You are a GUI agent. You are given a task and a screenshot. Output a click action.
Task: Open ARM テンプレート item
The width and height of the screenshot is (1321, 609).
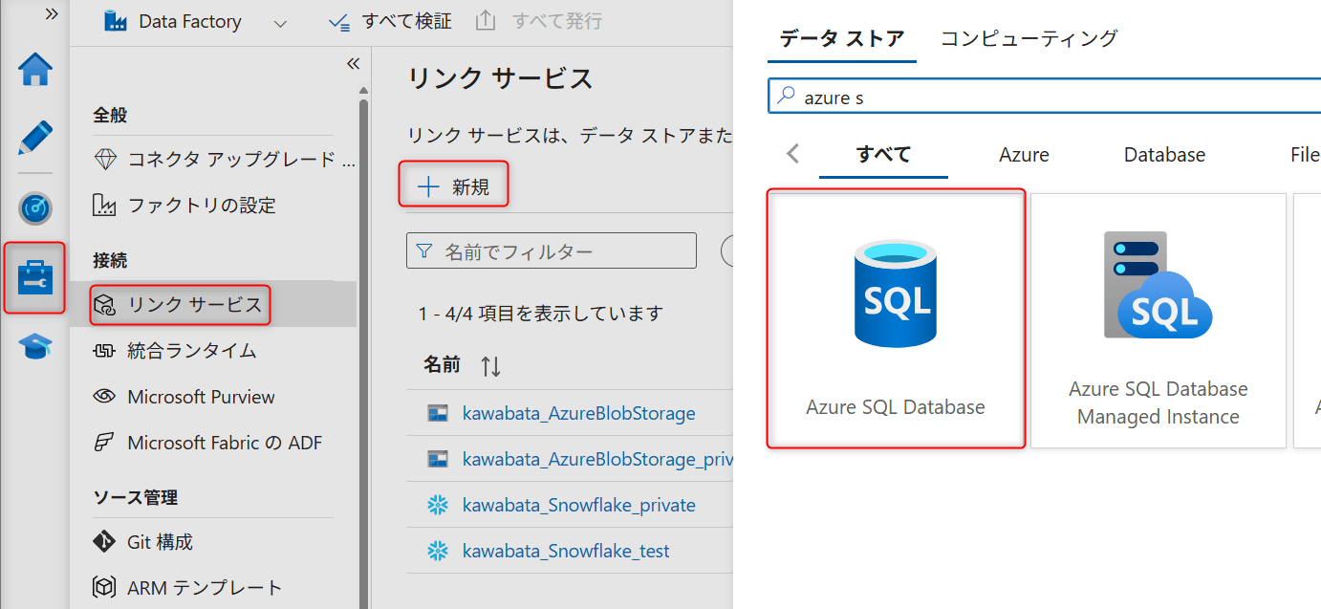click(x=187, y=588)
